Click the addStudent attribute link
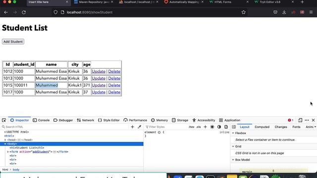The image size is (317, 178). coord(41,152)
